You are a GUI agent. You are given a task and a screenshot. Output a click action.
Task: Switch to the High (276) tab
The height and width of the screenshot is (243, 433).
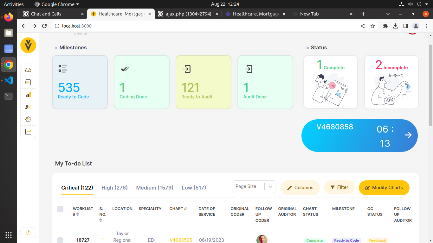click(114, 188)
